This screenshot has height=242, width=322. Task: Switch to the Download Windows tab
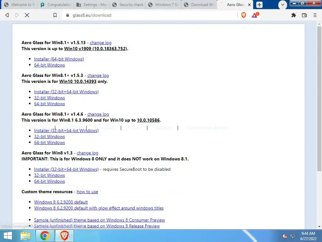click(x=199, y=5)
